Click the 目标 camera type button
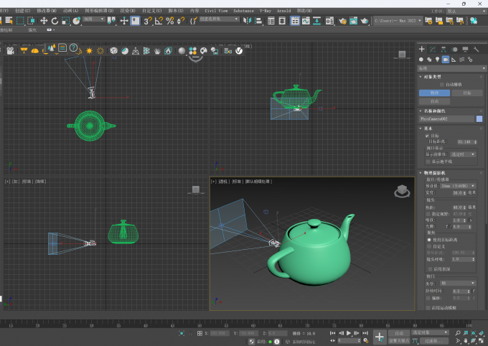The image size is (488, 346). (467, 93)
